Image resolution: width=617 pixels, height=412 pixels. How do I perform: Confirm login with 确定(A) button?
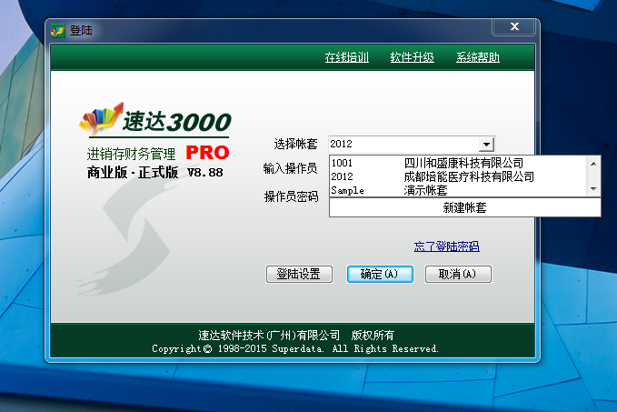coord(380,274)
